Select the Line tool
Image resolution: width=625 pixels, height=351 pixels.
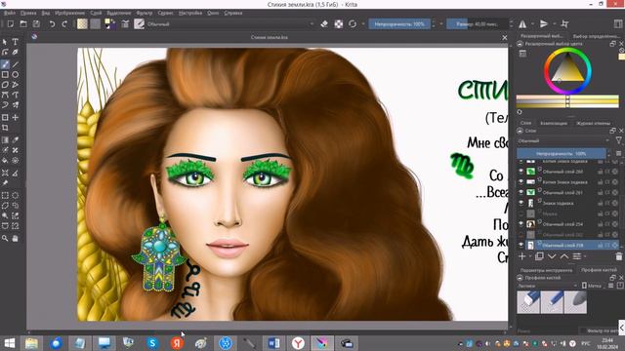(16, 64)
